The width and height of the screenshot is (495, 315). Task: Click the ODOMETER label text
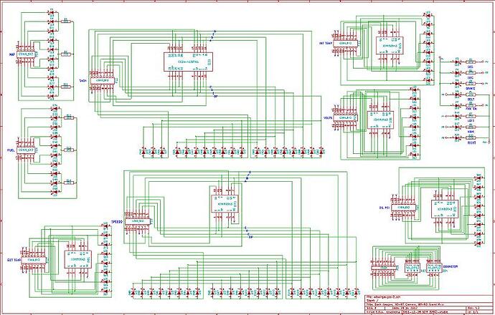[451, 266]
